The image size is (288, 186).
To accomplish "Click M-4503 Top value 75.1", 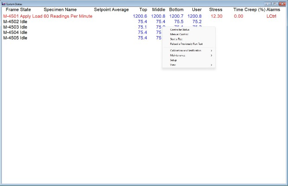I will 142,27.
